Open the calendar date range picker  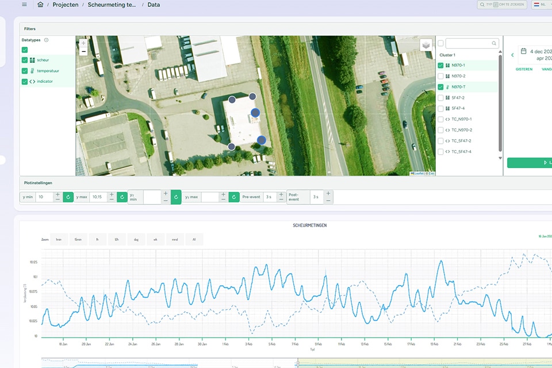tap(523, 51)
